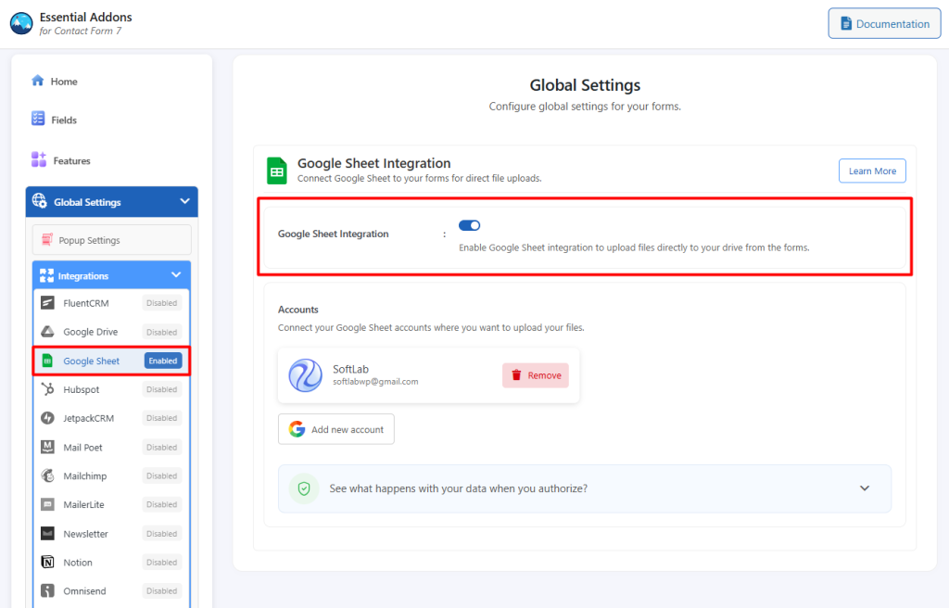Screen dimensions: 949x608
Task: Click the large Google Sheet header icon
Action: click(276, 171)
